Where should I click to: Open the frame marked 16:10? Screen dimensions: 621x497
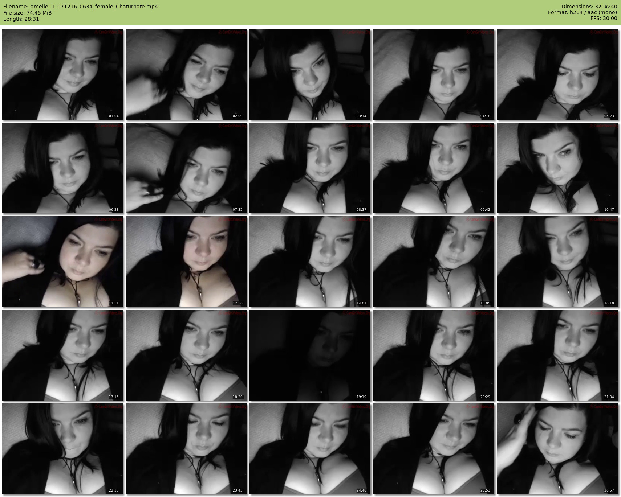557,262
